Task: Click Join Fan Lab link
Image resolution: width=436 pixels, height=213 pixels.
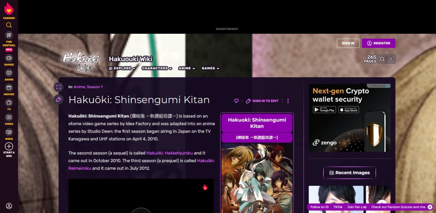Action: pos(357,207)
